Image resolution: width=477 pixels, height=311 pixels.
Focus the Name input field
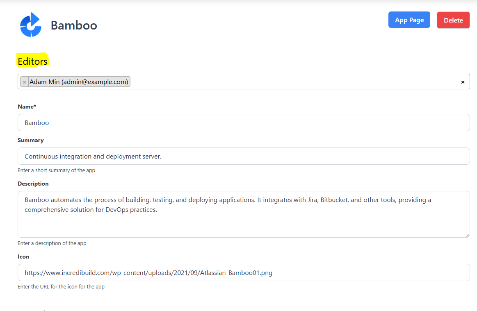(244, 123)
